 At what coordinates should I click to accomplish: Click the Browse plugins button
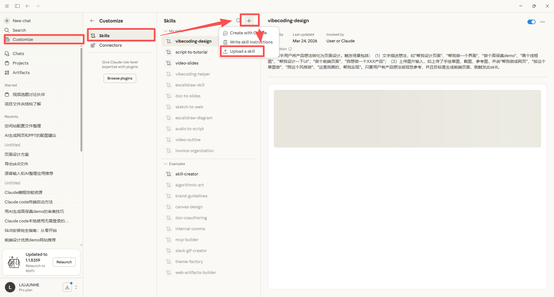tap(120, 78)
